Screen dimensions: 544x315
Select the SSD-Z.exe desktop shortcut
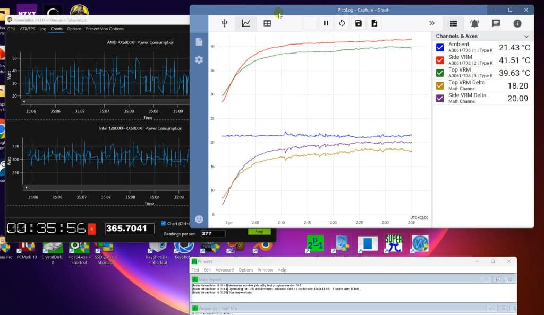click(x=105, y=253)
